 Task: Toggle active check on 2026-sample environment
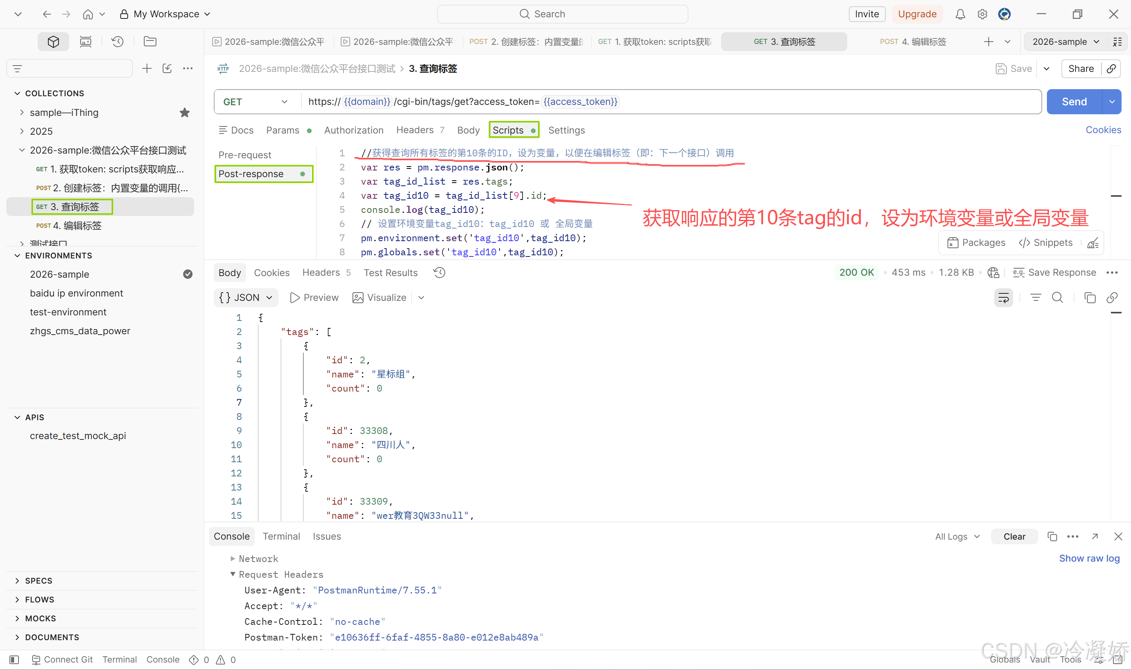coord(188,274)
